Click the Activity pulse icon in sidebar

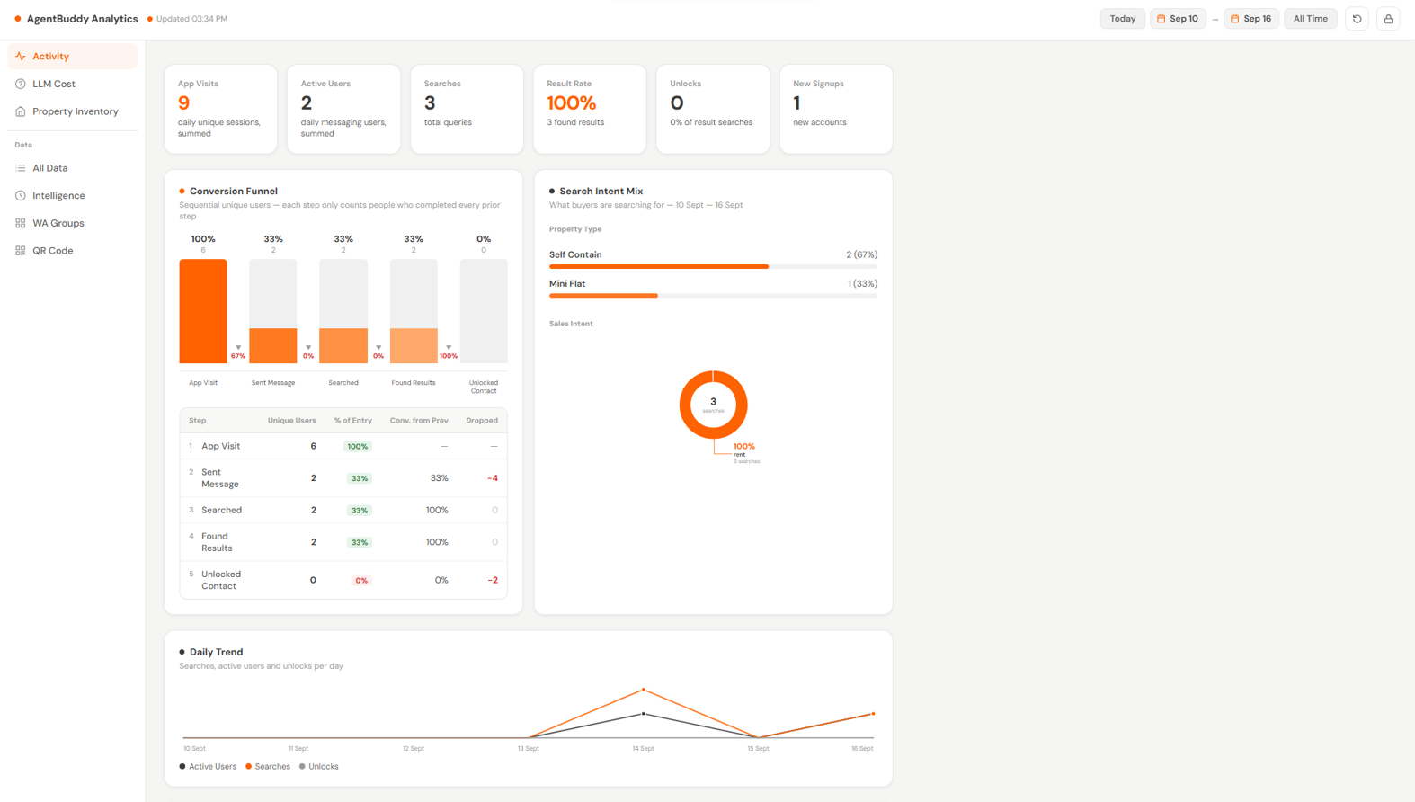(21, 57)
